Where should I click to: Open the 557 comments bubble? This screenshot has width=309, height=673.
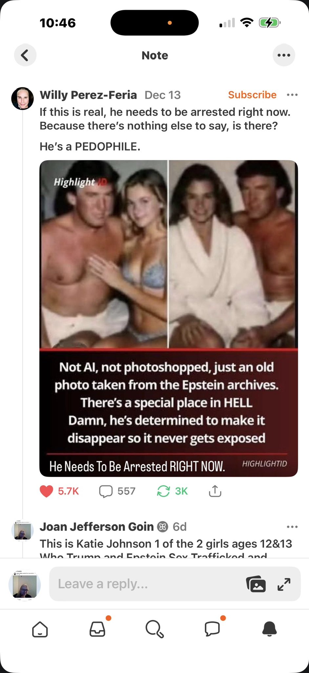coord(106,491)
